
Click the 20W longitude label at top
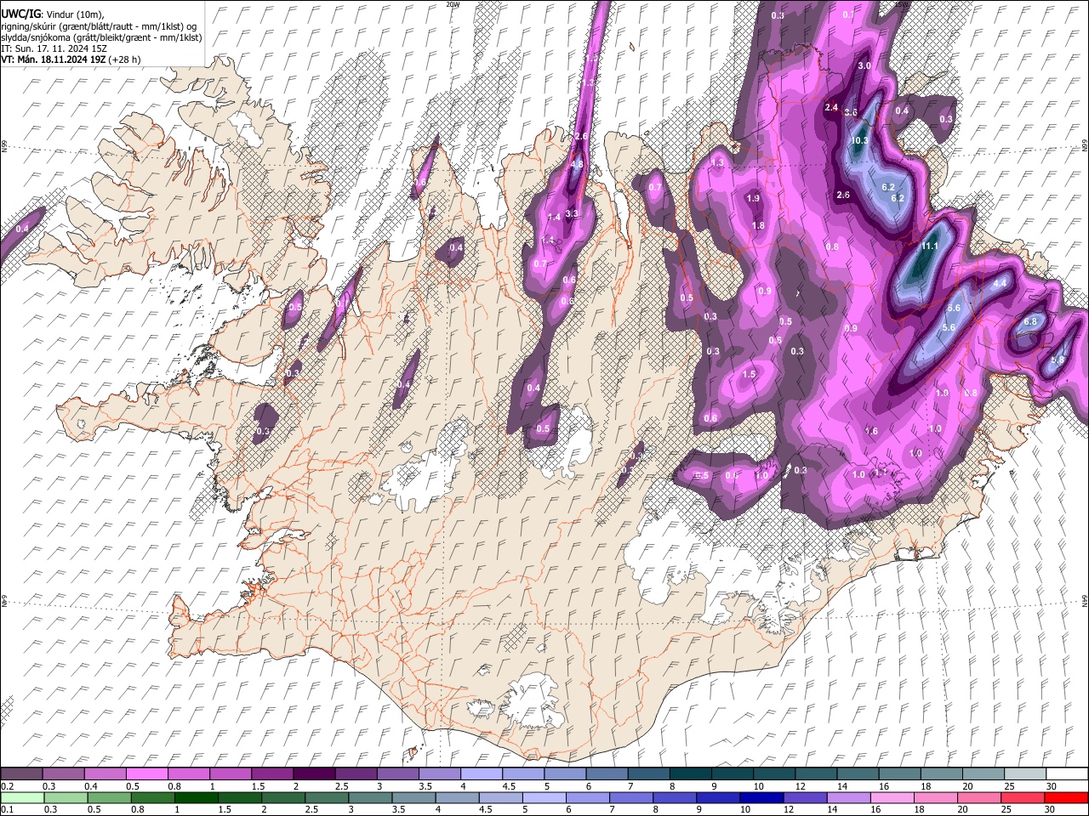(x=453, y=4)
